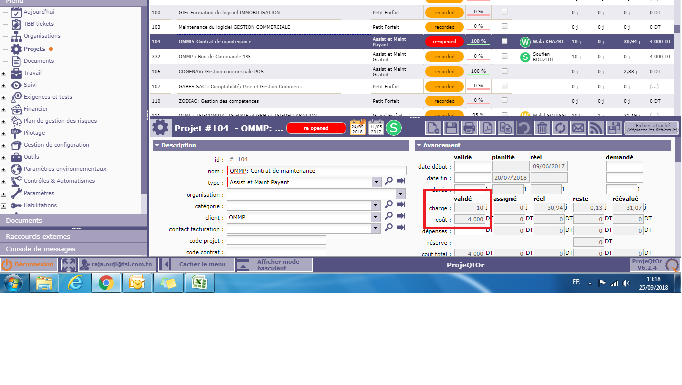Open Google Chrome from the taskbar
Screen dimensions: 682x385
[106, 283]
